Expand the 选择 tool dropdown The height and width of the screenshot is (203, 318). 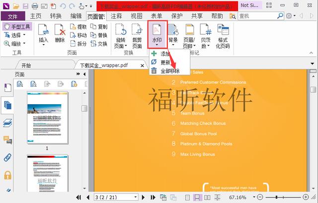[24, 35]
